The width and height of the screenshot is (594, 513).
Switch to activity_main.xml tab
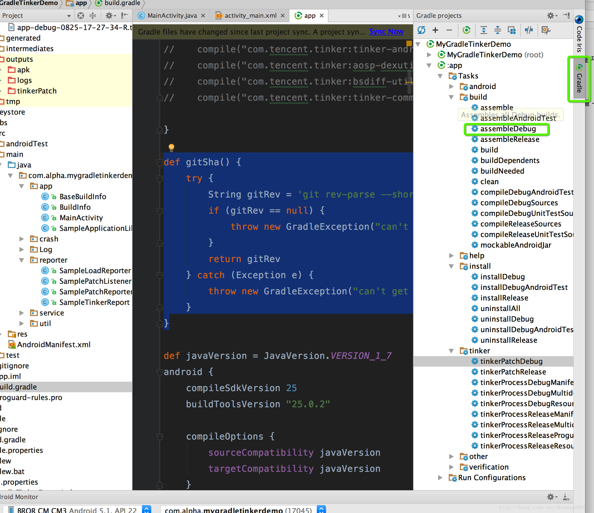(x=250, y=16)
